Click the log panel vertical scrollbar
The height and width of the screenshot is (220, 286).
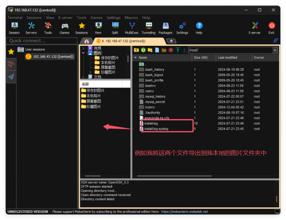pos(277,199)
